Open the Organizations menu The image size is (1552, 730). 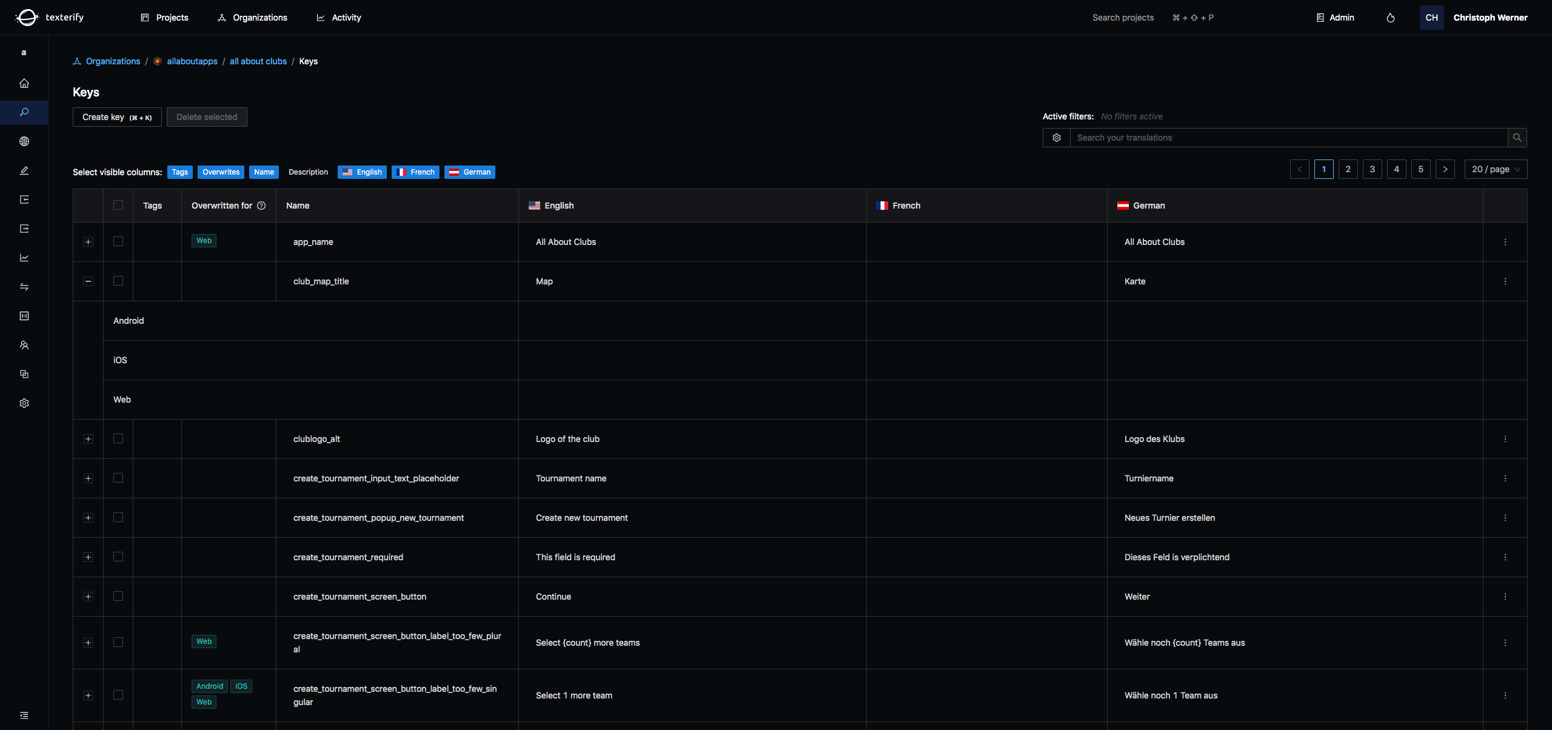[x=252, y=18]
